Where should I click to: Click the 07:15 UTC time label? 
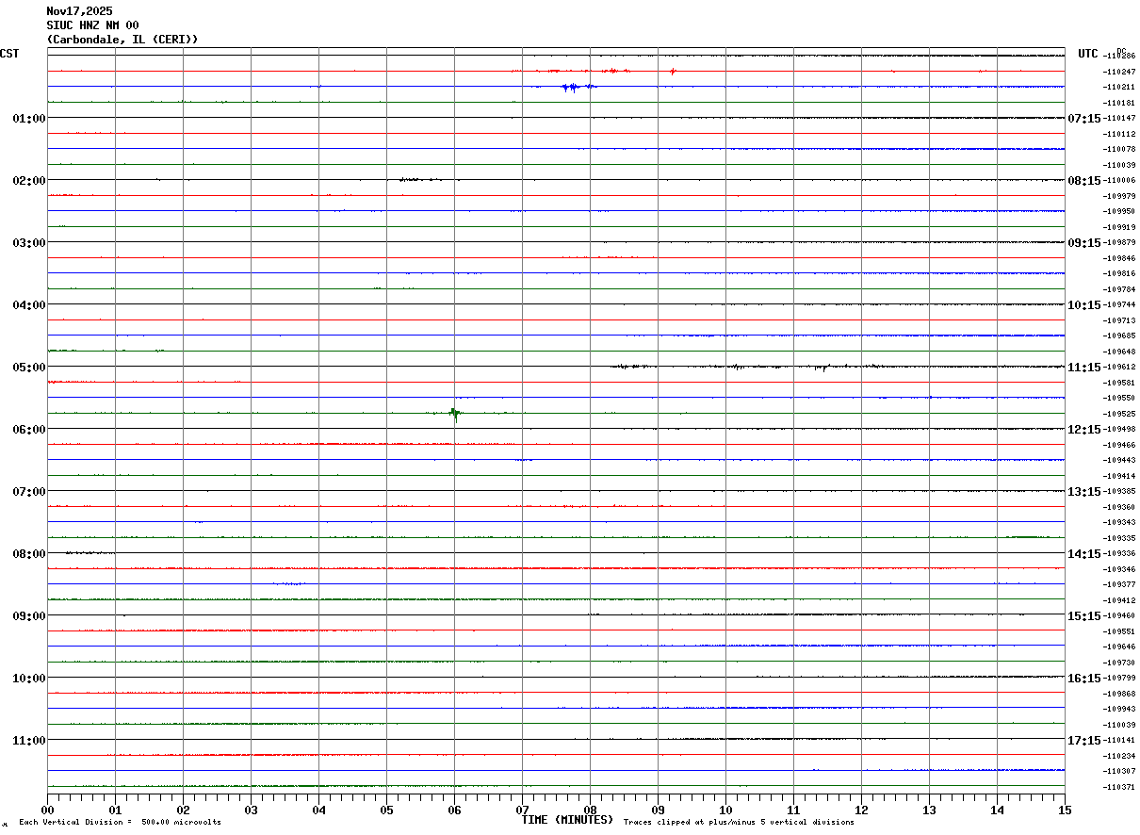coord(1084,119)
